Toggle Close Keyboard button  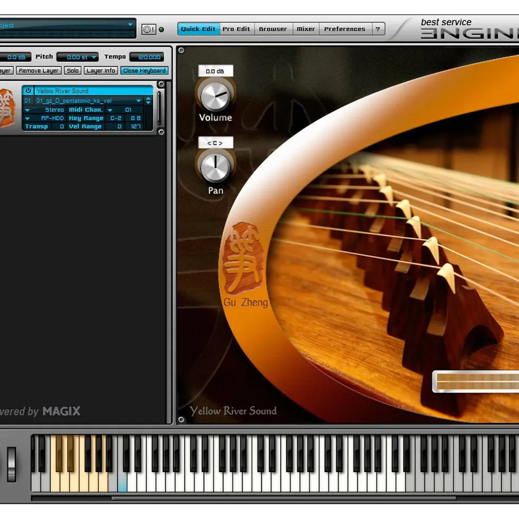[144, 71]
